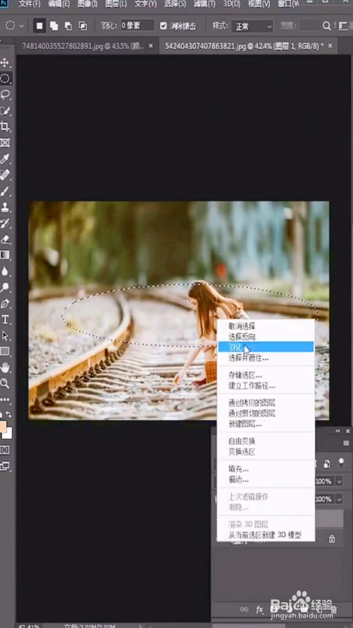Select the Eraser tool
Screen dimensions: 353x628
pos(5,239)
